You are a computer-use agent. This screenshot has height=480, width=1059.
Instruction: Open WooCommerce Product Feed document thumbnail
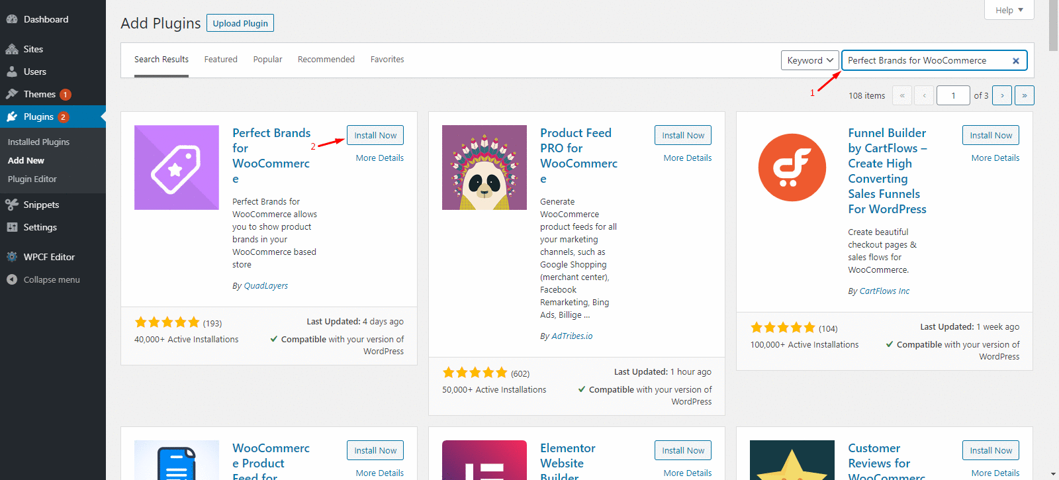(177, 460)
